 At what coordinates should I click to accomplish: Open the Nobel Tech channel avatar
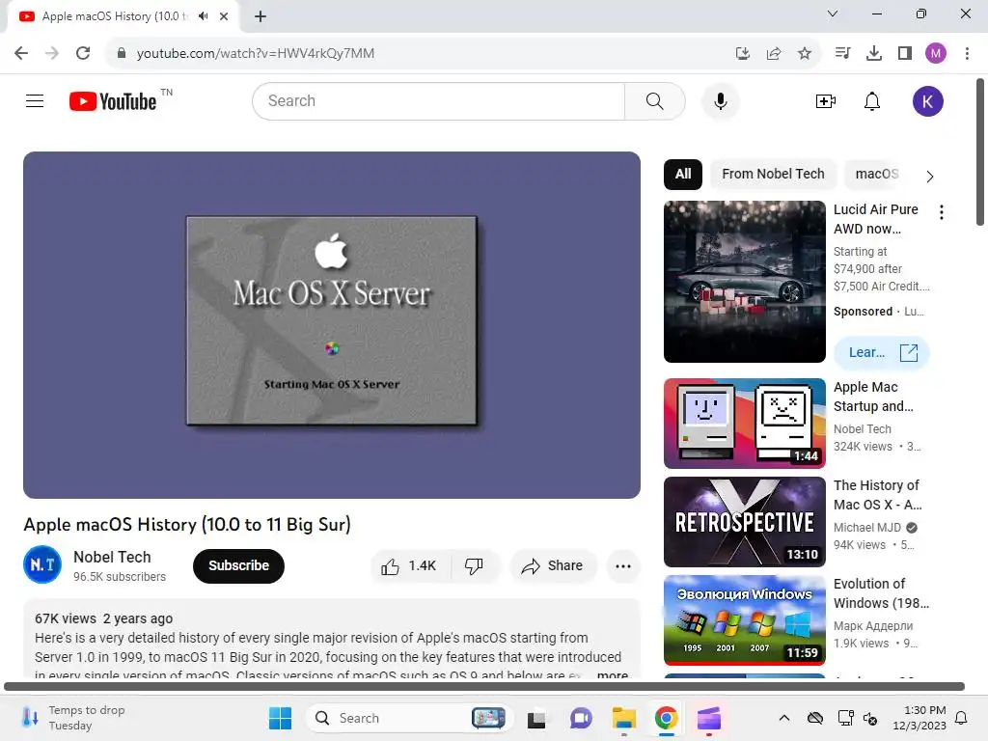point(42,564)
